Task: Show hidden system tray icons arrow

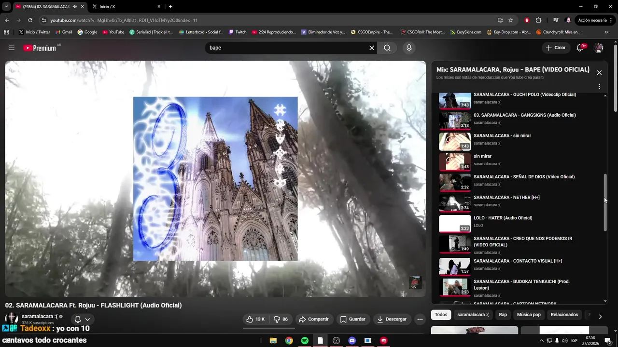Action: (x=541, y=340)
